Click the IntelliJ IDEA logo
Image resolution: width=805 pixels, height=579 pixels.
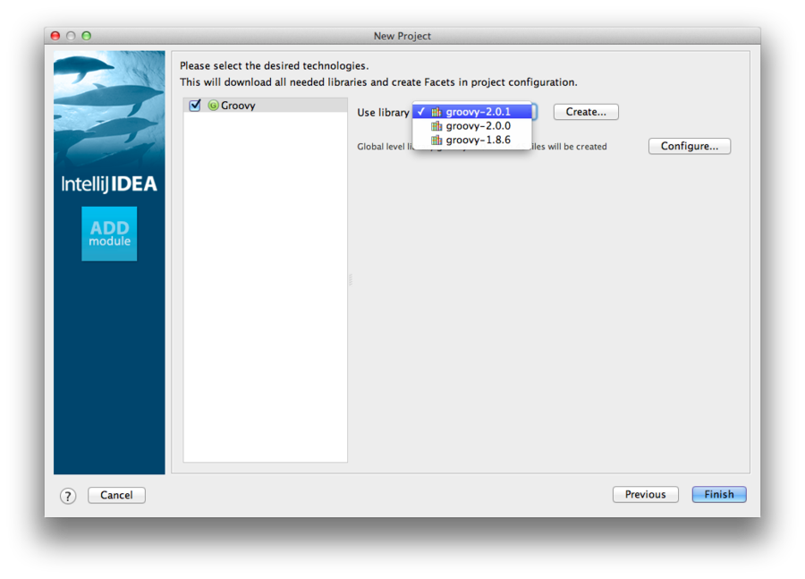point(109,184)
